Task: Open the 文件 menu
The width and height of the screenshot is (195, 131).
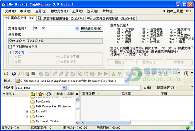Action: (10, 11)
